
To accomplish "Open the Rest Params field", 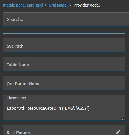I will (64, 130).
